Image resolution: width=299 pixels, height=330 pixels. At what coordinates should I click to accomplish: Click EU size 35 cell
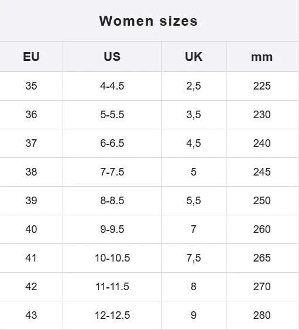pos(31,86)
